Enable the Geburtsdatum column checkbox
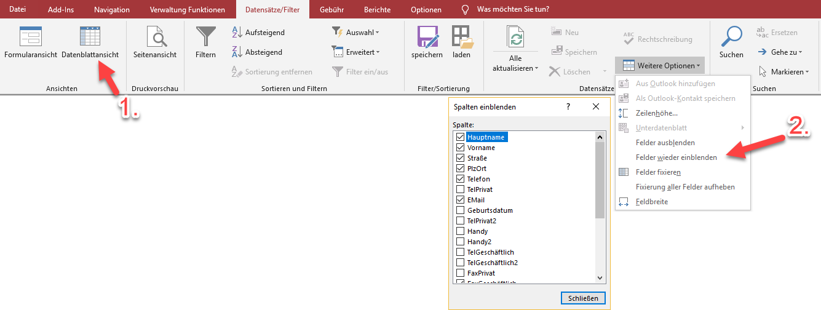 coord(460,210)
